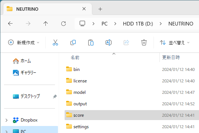The height and width of the screenshot is (133, 199).
Task: Click the 2024/01/12 14:52 date of output
Action: [x=178, y=104]
